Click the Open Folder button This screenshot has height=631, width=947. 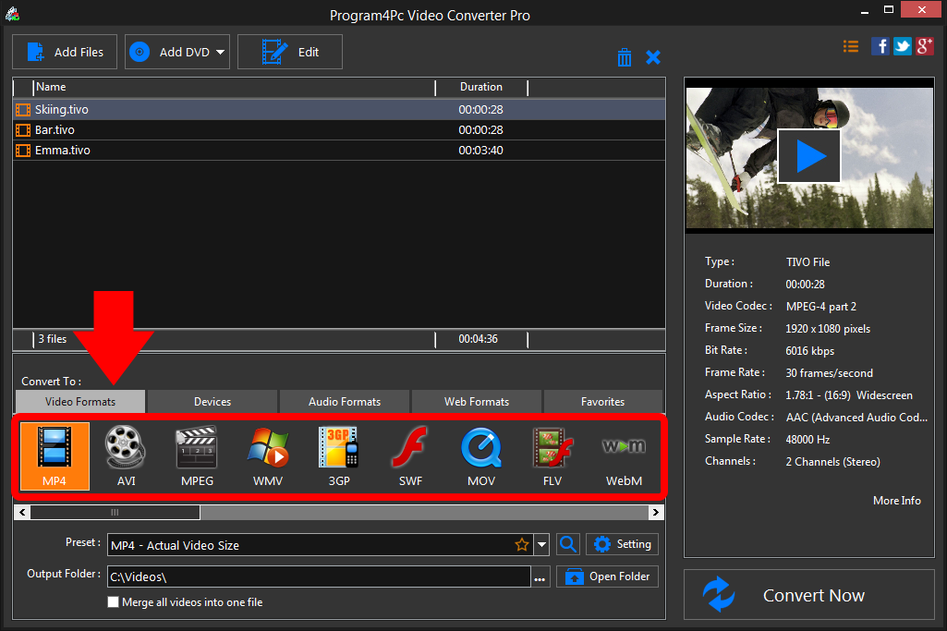point(607,576)
